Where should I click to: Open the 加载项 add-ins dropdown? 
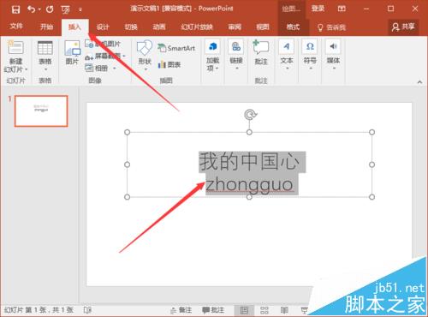[x=212, y=56]
